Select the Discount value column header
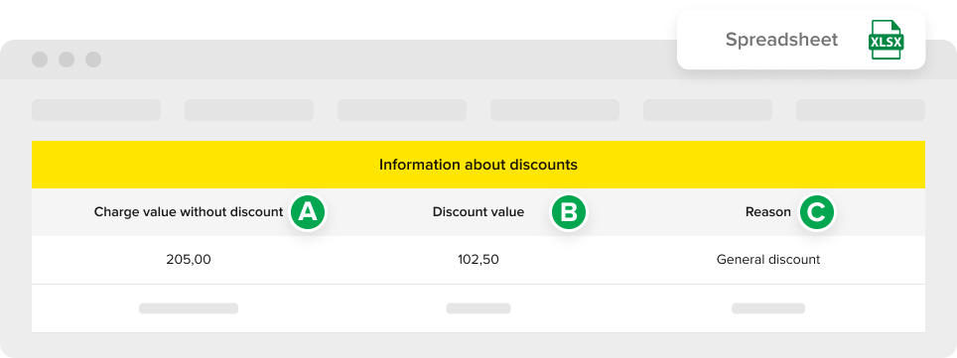 click(x=478, y=212)
